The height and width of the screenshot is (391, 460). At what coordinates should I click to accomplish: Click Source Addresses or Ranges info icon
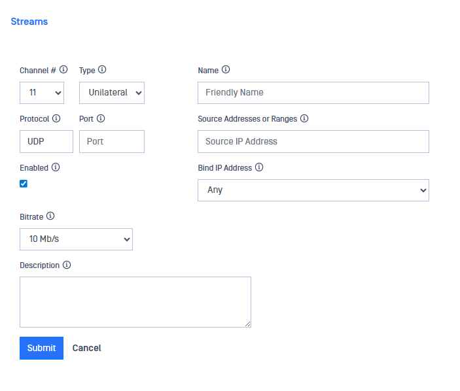coord(304,118)
